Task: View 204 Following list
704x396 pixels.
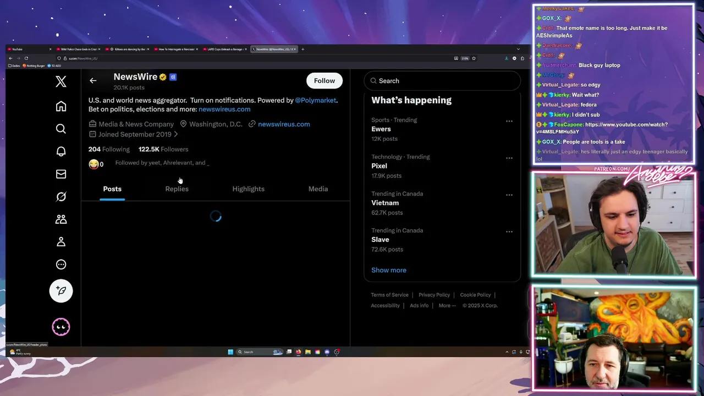Action: click(x=109, y=149)
